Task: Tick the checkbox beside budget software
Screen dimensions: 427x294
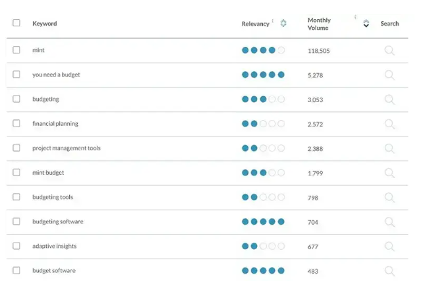Action: click(16, 270)
